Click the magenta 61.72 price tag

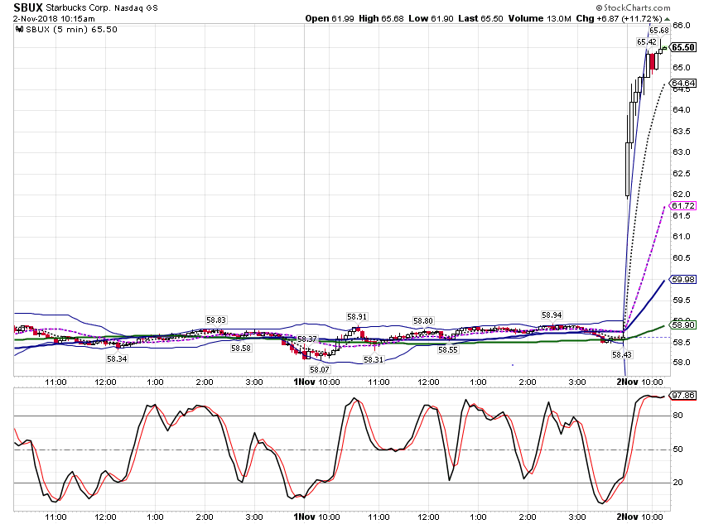(683, 206)
